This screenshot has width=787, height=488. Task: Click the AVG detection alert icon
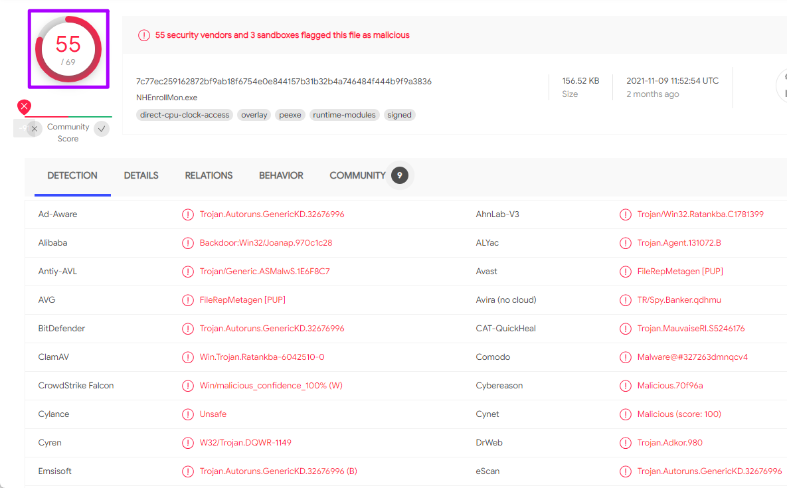(188, 300)
